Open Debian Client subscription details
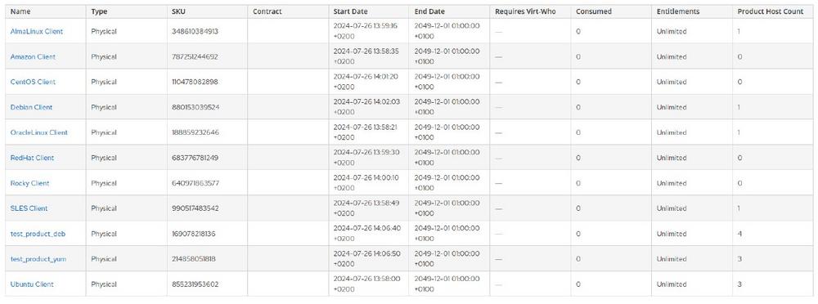 point(31,107)
